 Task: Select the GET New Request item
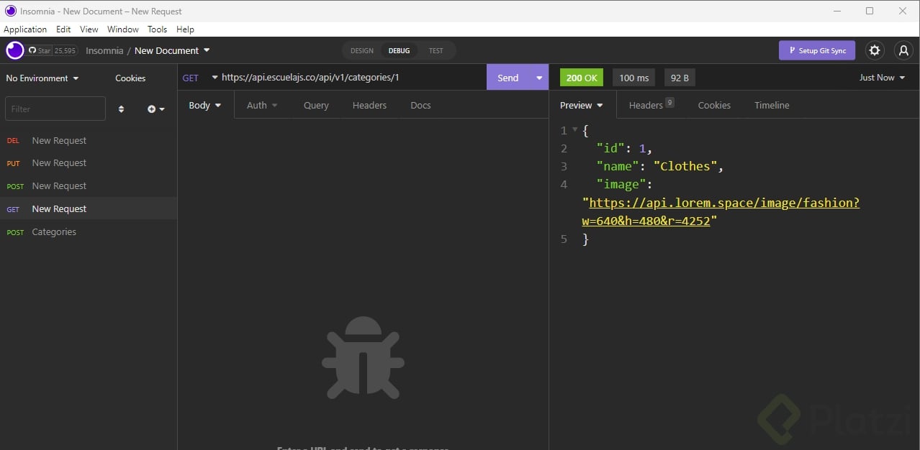pos(89,208)
